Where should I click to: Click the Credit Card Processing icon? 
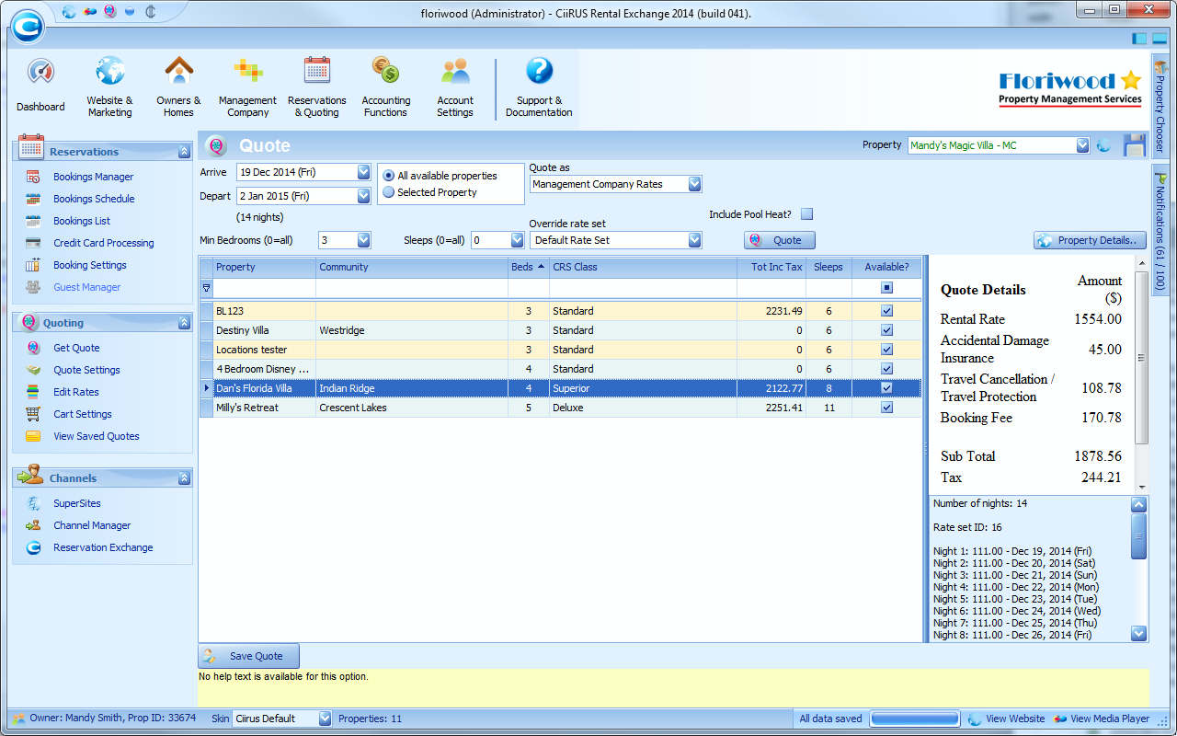[33, 243]
